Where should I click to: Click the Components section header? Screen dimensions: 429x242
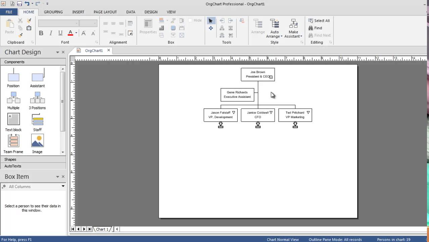(x=33, y=62)
